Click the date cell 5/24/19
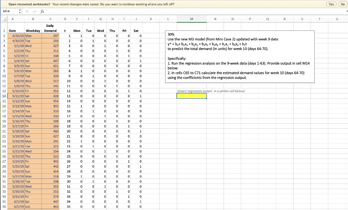 click(x=16, y=162)
